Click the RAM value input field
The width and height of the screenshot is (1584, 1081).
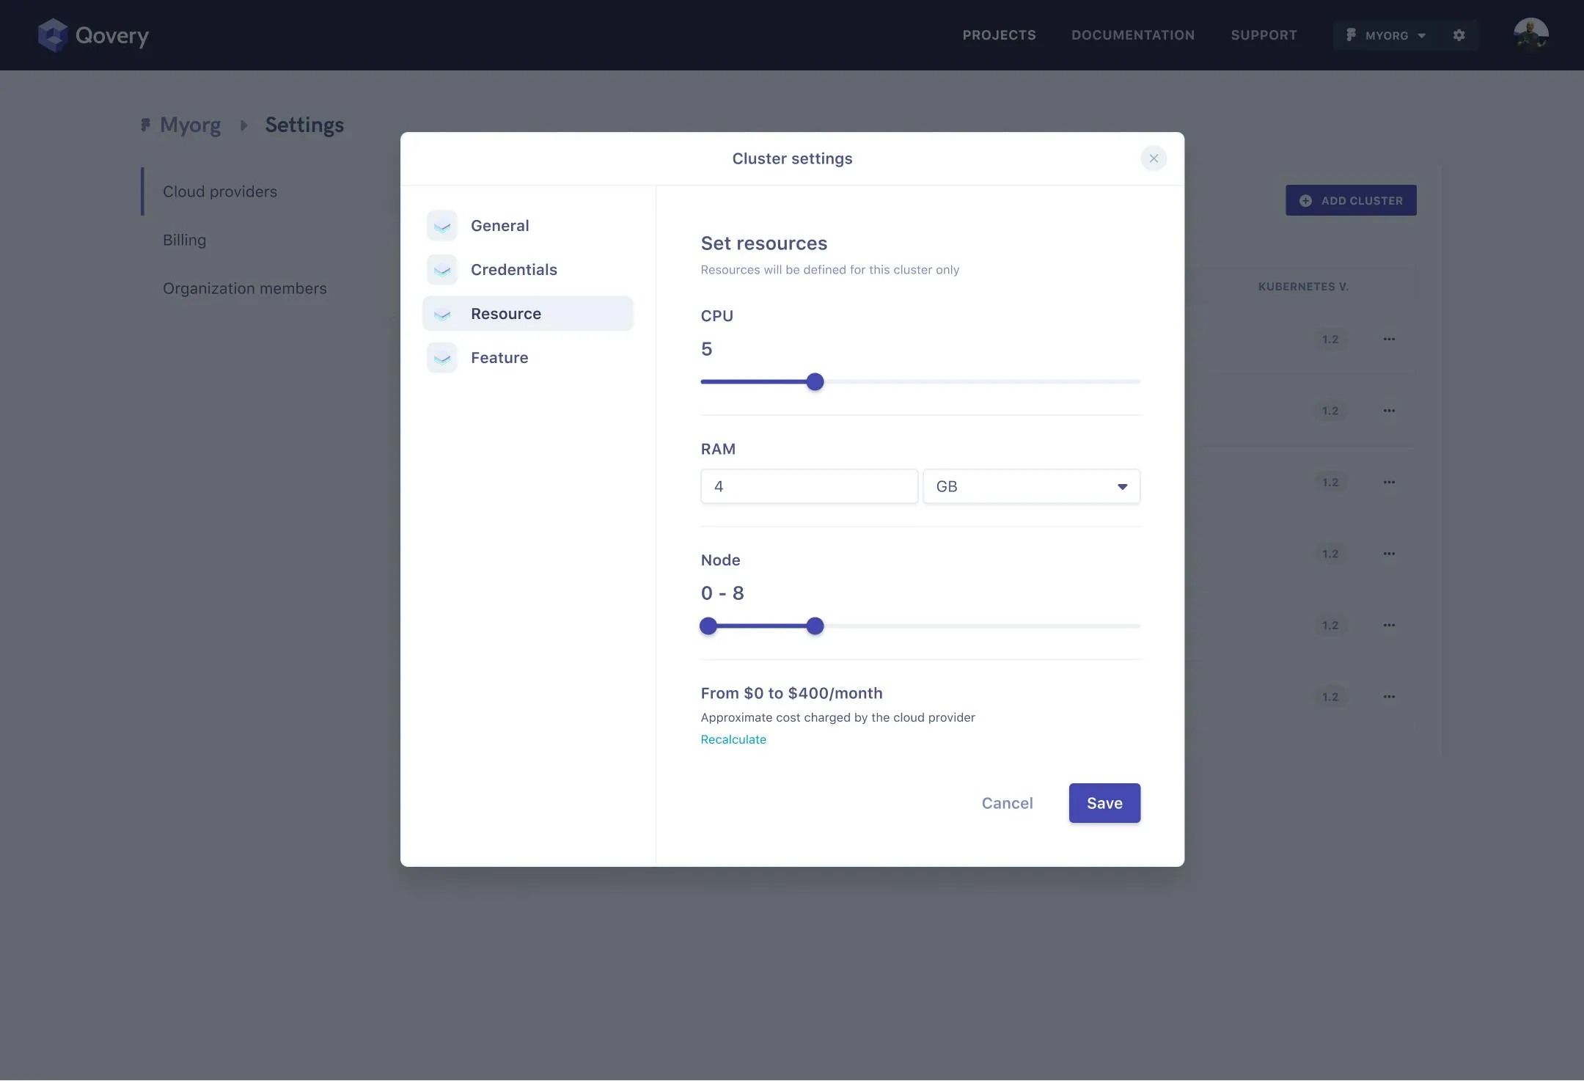tap(809, 486)
